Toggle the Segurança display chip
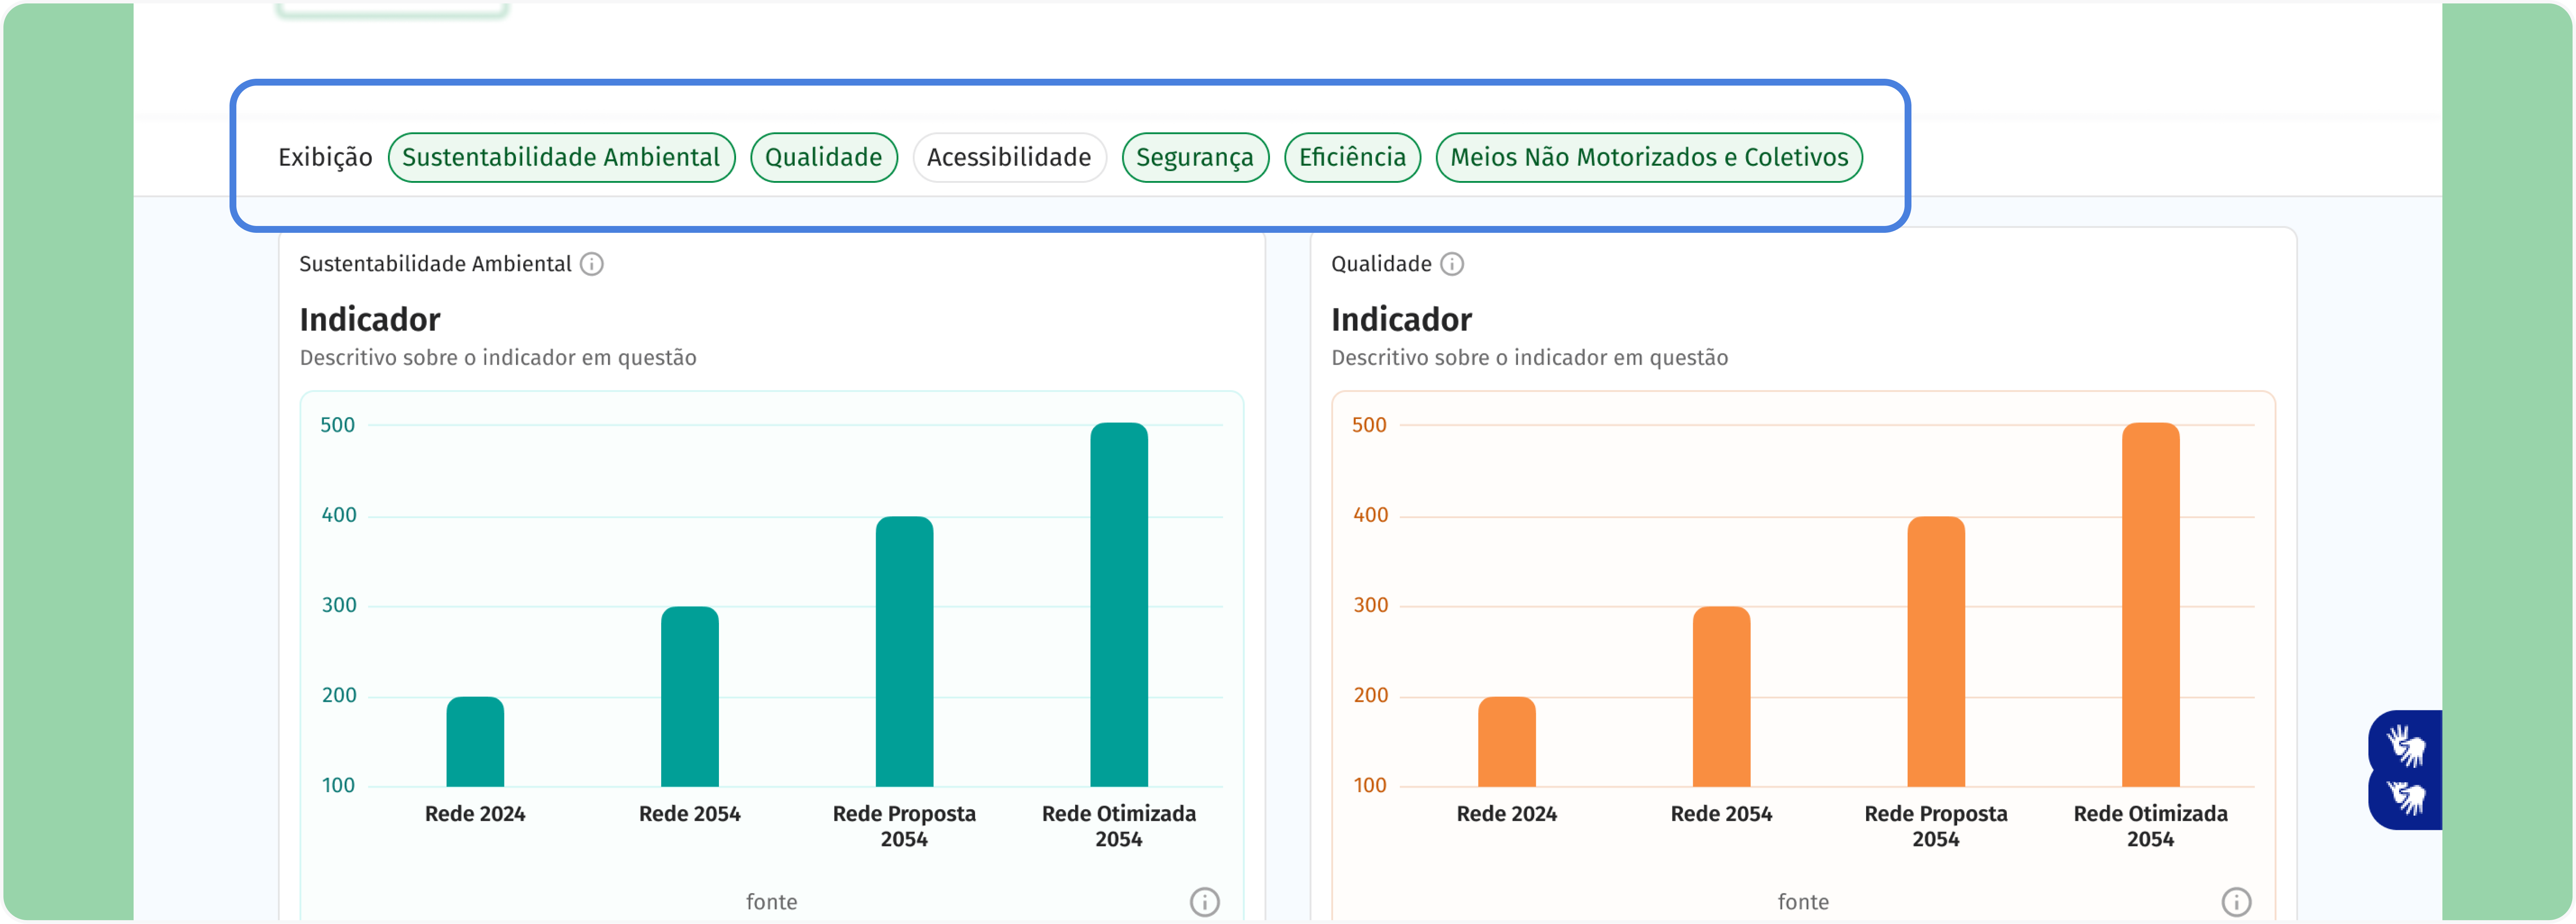This screenshot has width=2576, height=924. pos(1195,158)
